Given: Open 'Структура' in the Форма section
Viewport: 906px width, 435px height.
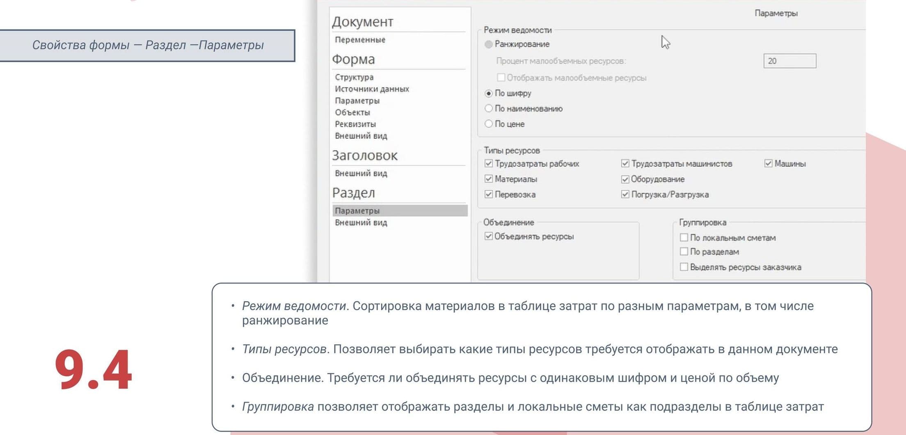Looking at the screenshot, I should tap(354, 77).
